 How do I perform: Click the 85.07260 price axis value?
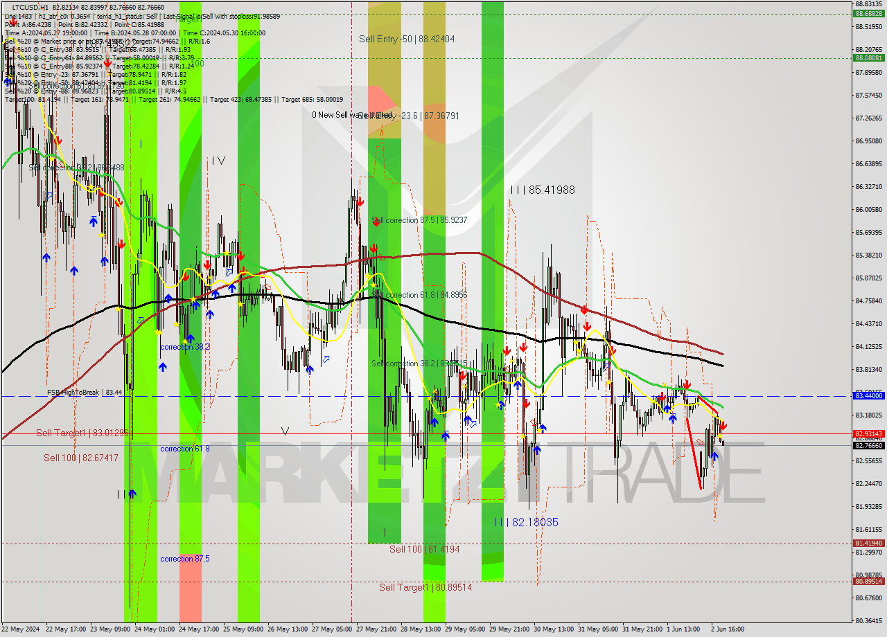click(869, 278)
